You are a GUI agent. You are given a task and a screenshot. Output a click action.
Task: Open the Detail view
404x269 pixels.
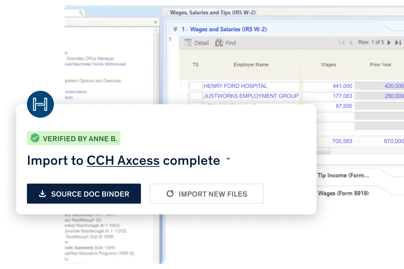(x=197, y=43)
